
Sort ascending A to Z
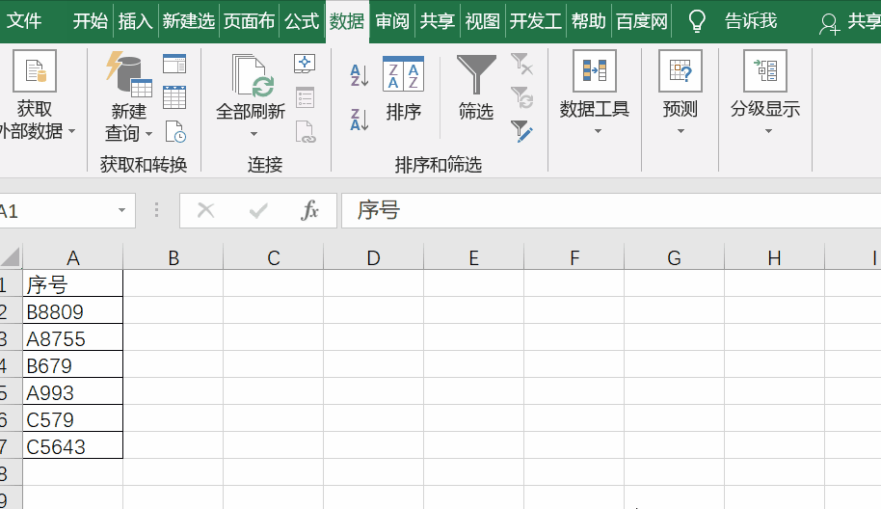tap(359, 75)
